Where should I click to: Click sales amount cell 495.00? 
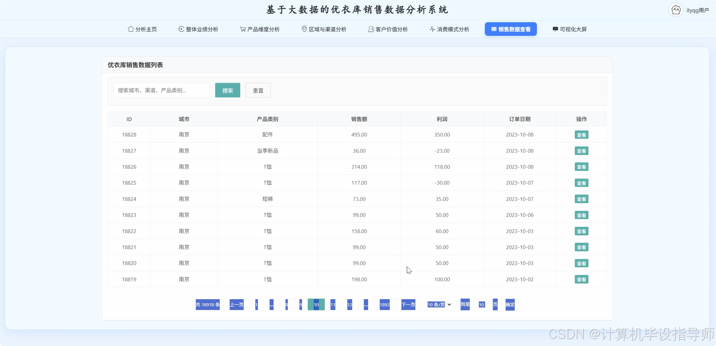359,135
